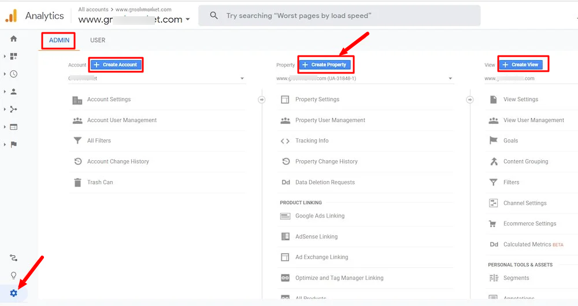Click the Goals flag icon
This screenshot has height=306, width=578.
[493, 141]
